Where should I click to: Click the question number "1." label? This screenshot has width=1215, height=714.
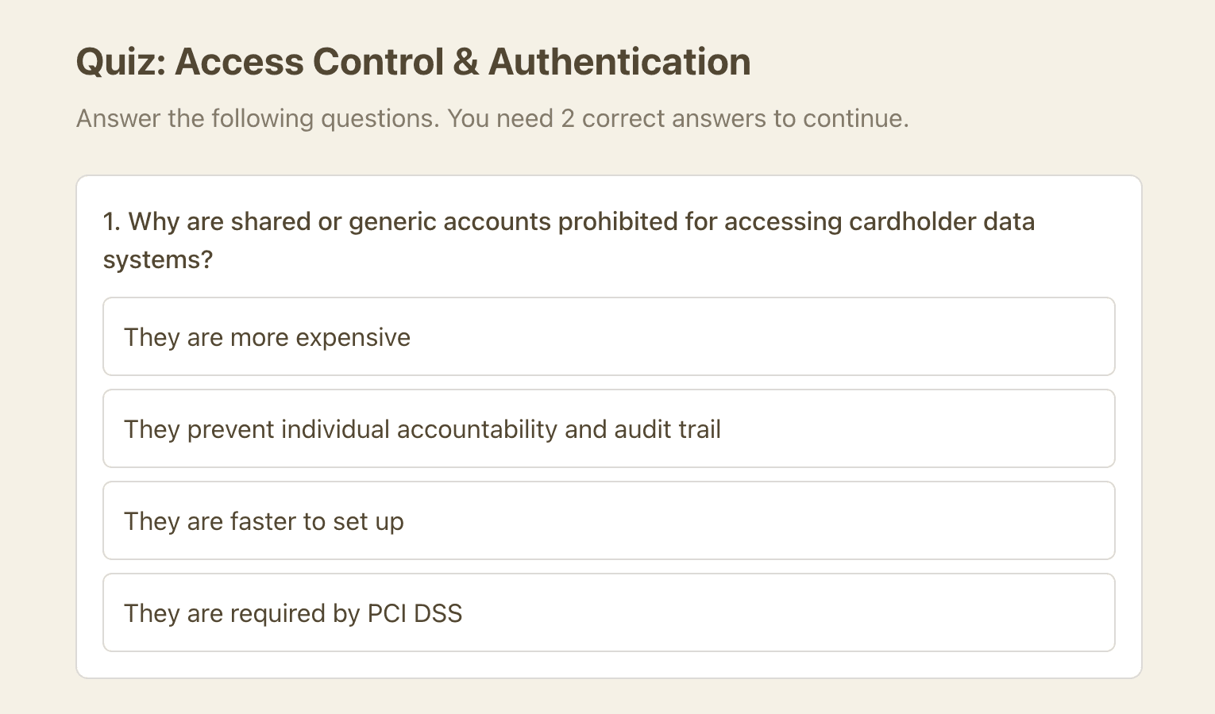[x=112, y=221]
